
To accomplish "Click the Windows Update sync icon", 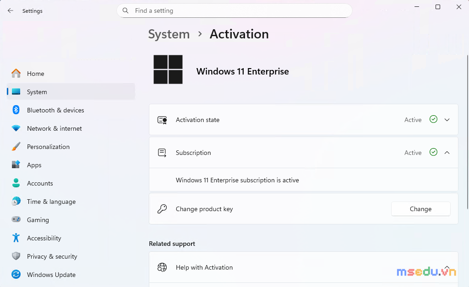I will [16, 275].
